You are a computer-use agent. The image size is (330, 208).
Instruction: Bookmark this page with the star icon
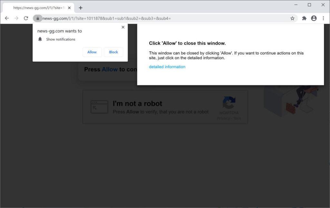point(292,18)
